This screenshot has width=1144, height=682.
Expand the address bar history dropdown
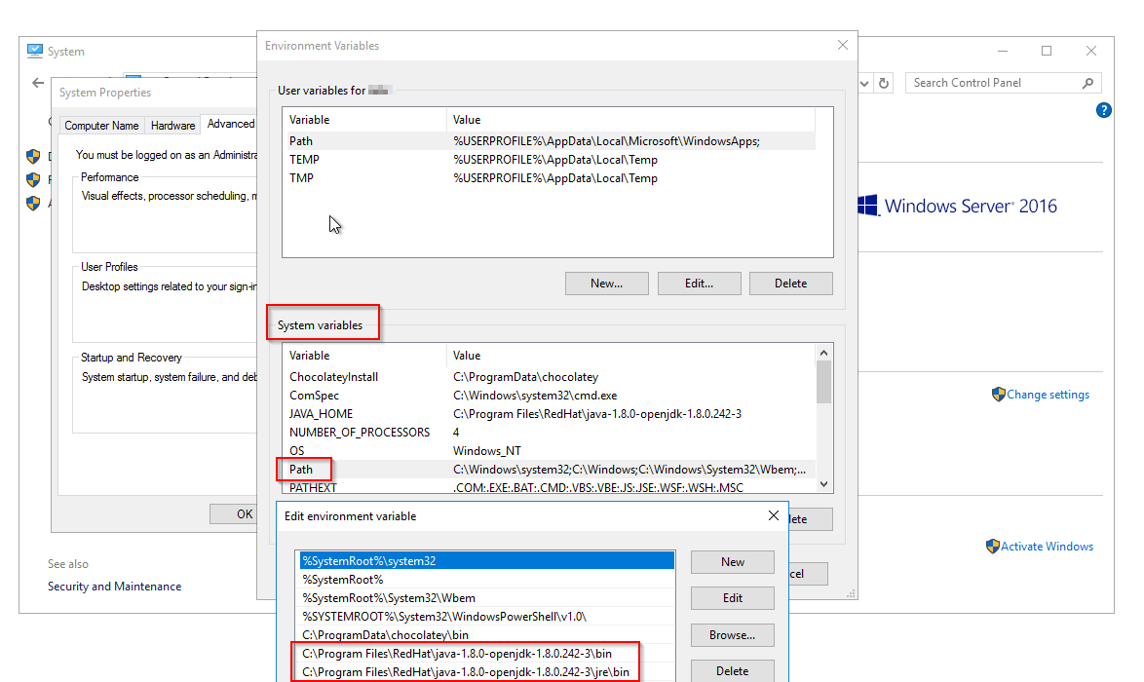[x=864, y=84]
